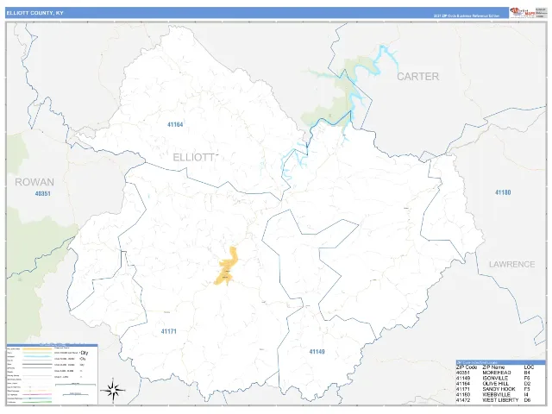The height and width of the screenshot is (414, 552).
Task: Click the green line swatch at legend bottom
Action: pos(37,402)
